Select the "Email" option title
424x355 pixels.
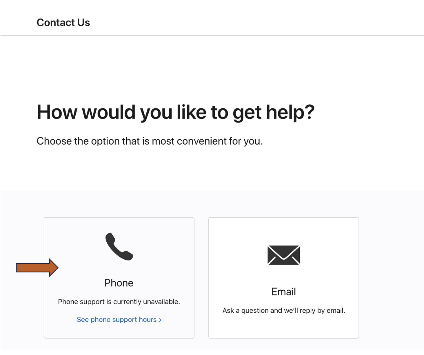pos(283,292)
